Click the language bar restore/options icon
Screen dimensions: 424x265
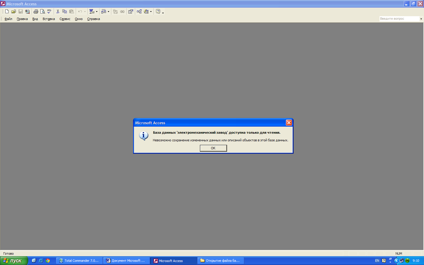coord(390,259)
